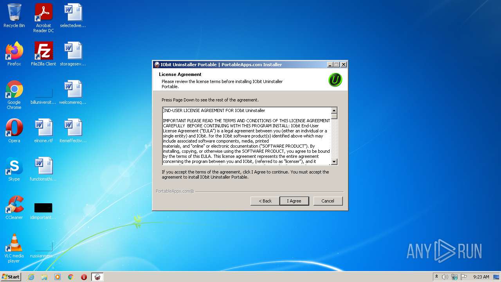Click the license scrollbar up arrow
Viewport: 501px width, 282px height.
pos(334,110)
